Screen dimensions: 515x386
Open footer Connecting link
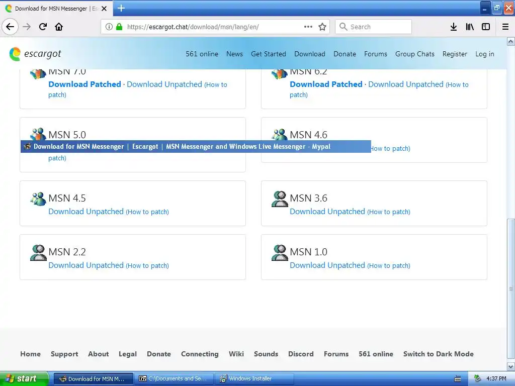(200, 354)
